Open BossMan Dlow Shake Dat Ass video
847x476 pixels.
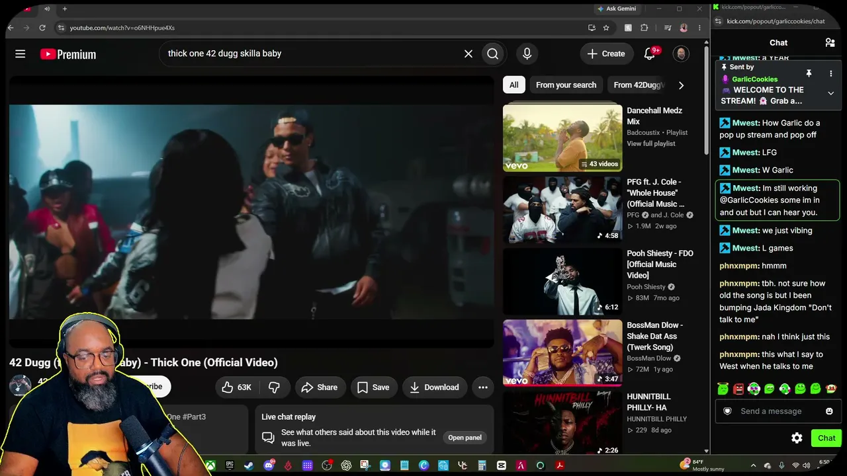point(562,352)
